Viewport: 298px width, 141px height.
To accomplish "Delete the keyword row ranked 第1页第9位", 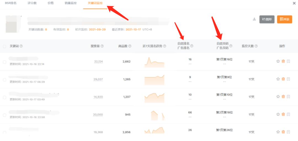I will pyautogui.click(x=283, y=79).
